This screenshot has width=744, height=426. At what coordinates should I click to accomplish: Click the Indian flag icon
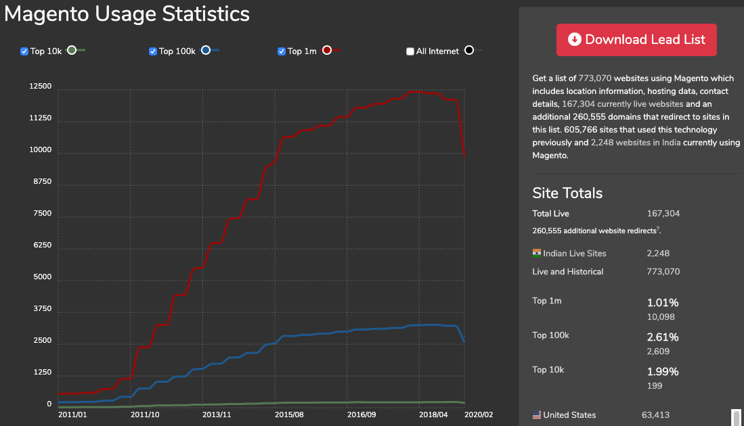(537, 254)
